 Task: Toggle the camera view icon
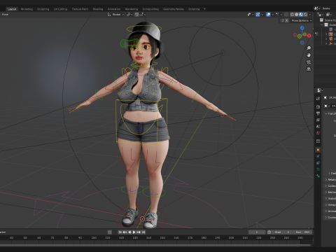309,62
